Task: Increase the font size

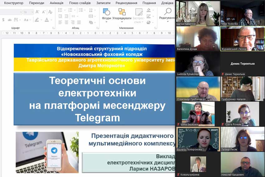Action: click(x=37, y=12)
